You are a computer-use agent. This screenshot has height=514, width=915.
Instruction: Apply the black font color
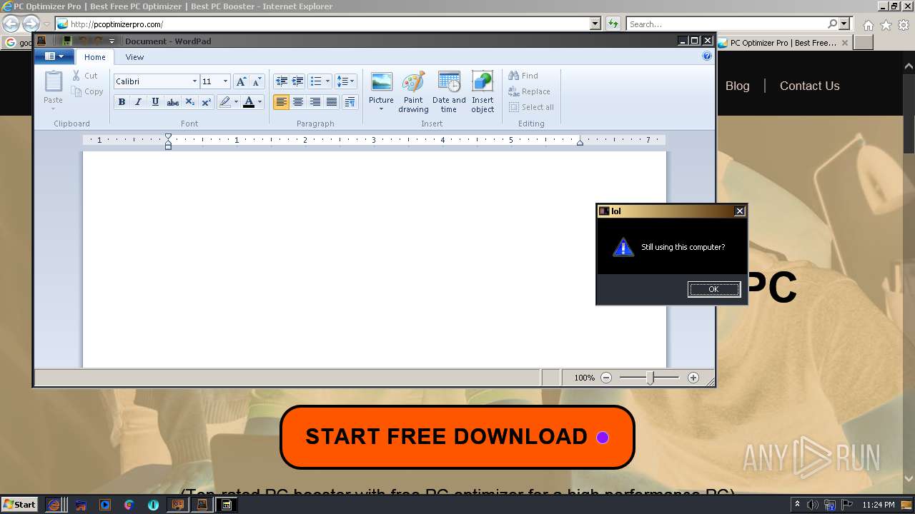tap(249, 102)
